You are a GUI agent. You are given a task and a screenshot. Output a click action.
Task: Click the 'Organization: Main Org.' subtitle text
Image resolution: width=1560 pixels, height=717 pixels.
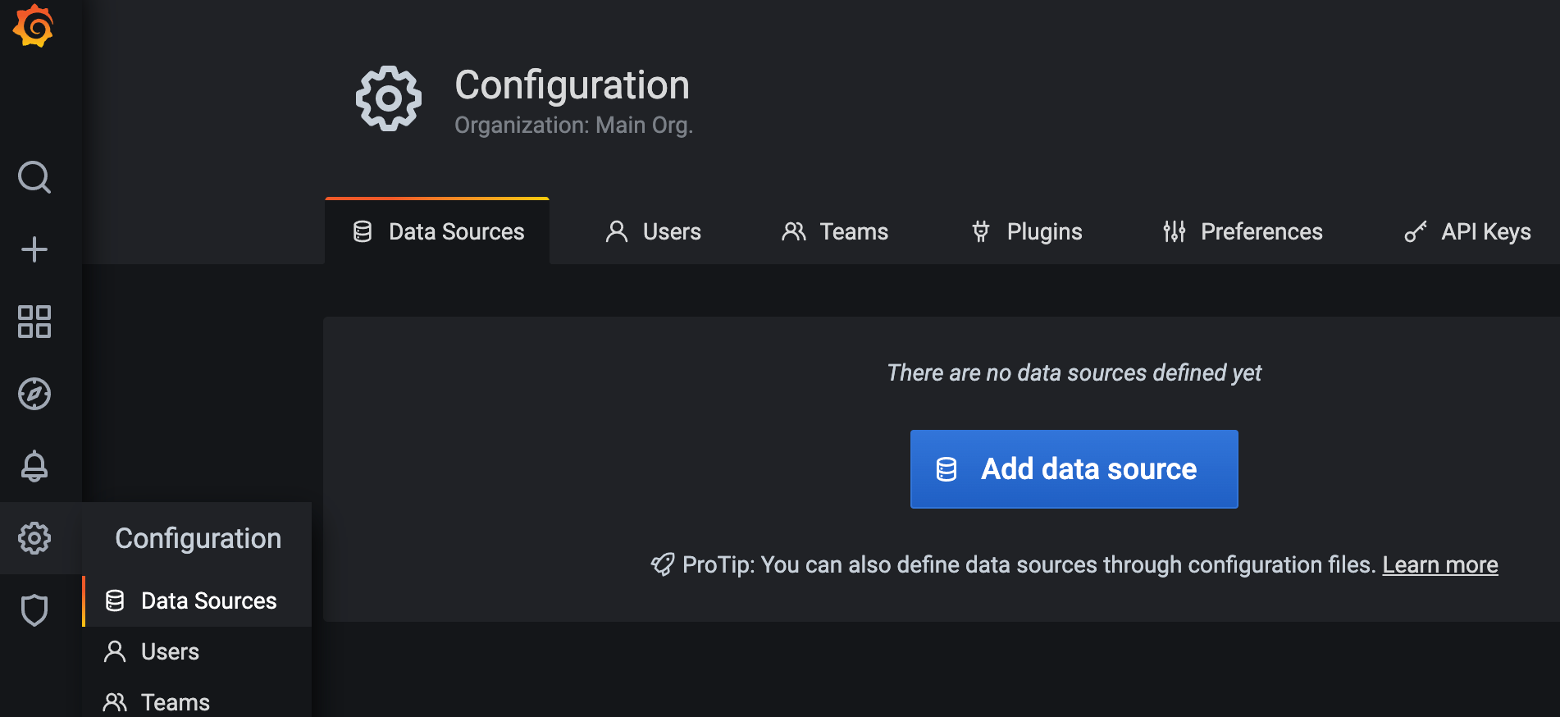pyautogui.click(x=574, y=126)
